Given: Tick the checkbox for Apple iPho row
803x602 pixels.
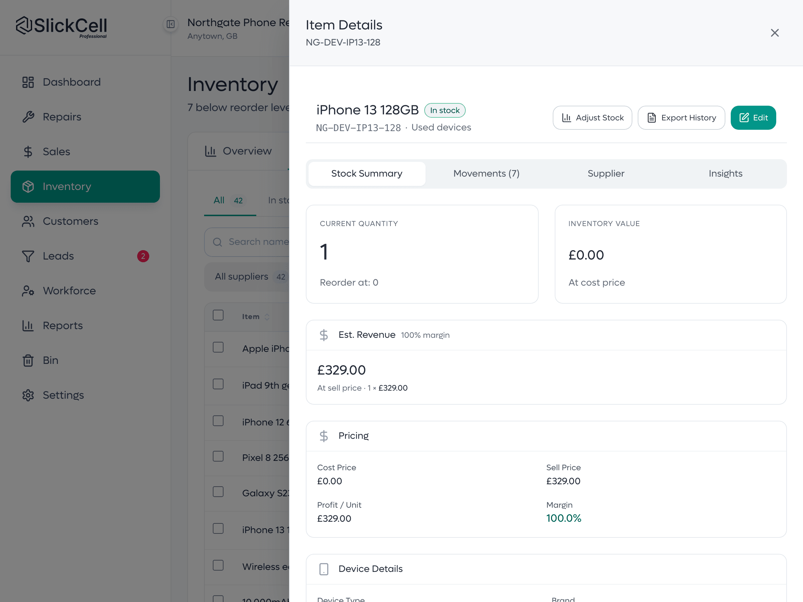Looking at the screenshot, I should pyautogui.click(x=218, y=347).
